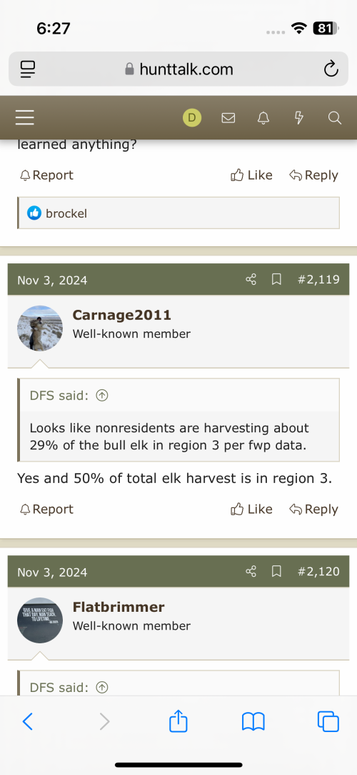Reply to the Carnage2011 post
This screenshot has width=357, height=775.
(313, 509)
